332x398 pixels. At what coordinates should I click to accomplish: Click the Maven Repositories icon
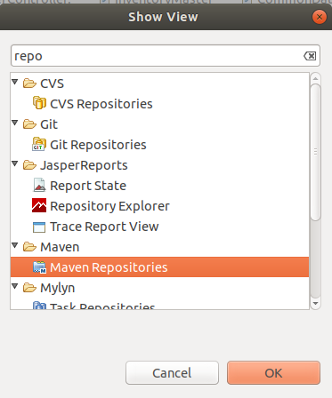click(39, 267)
